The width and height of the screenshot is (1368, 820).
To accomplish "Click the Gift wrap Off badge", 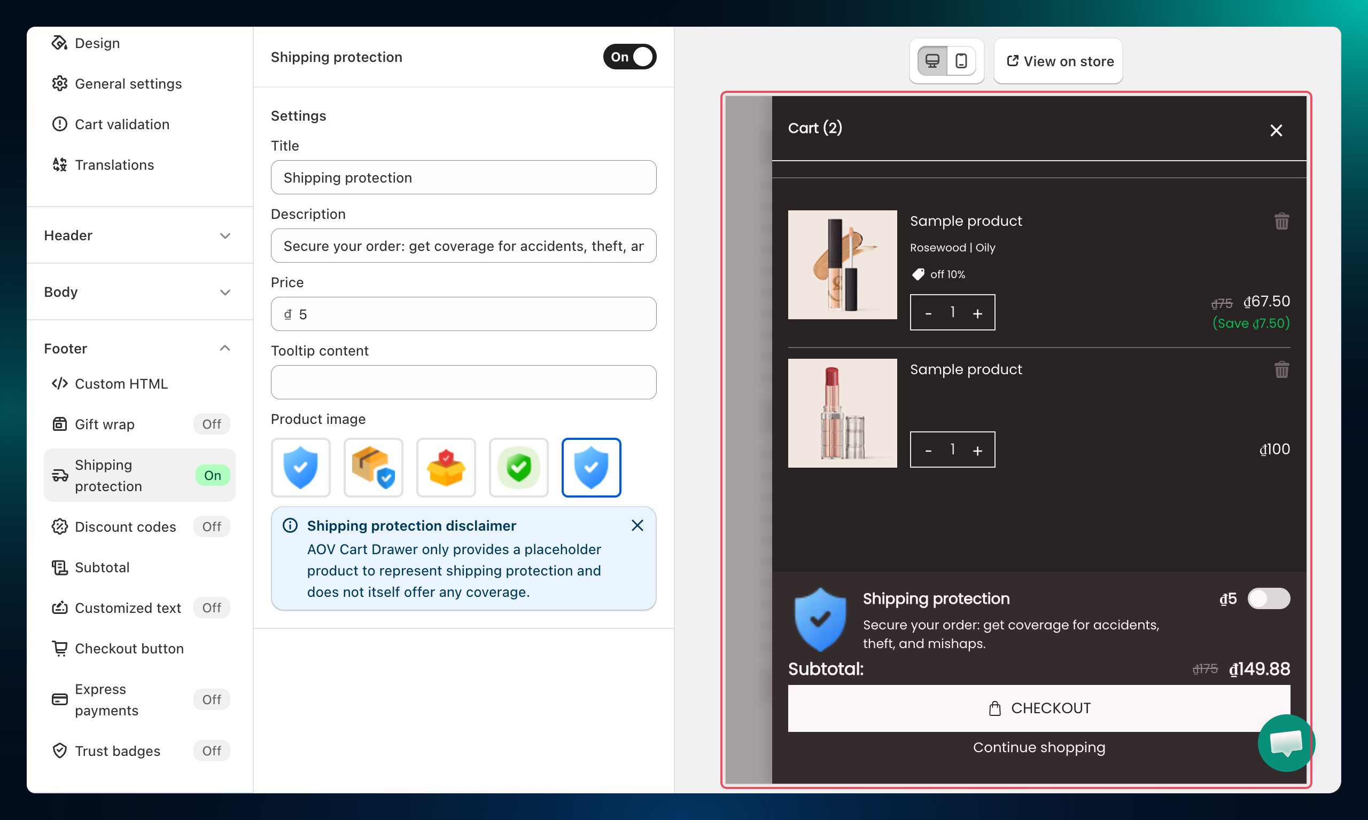I will click(x=212, y=424).
